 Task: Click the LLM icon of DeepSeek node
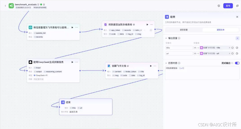[31, 62]
